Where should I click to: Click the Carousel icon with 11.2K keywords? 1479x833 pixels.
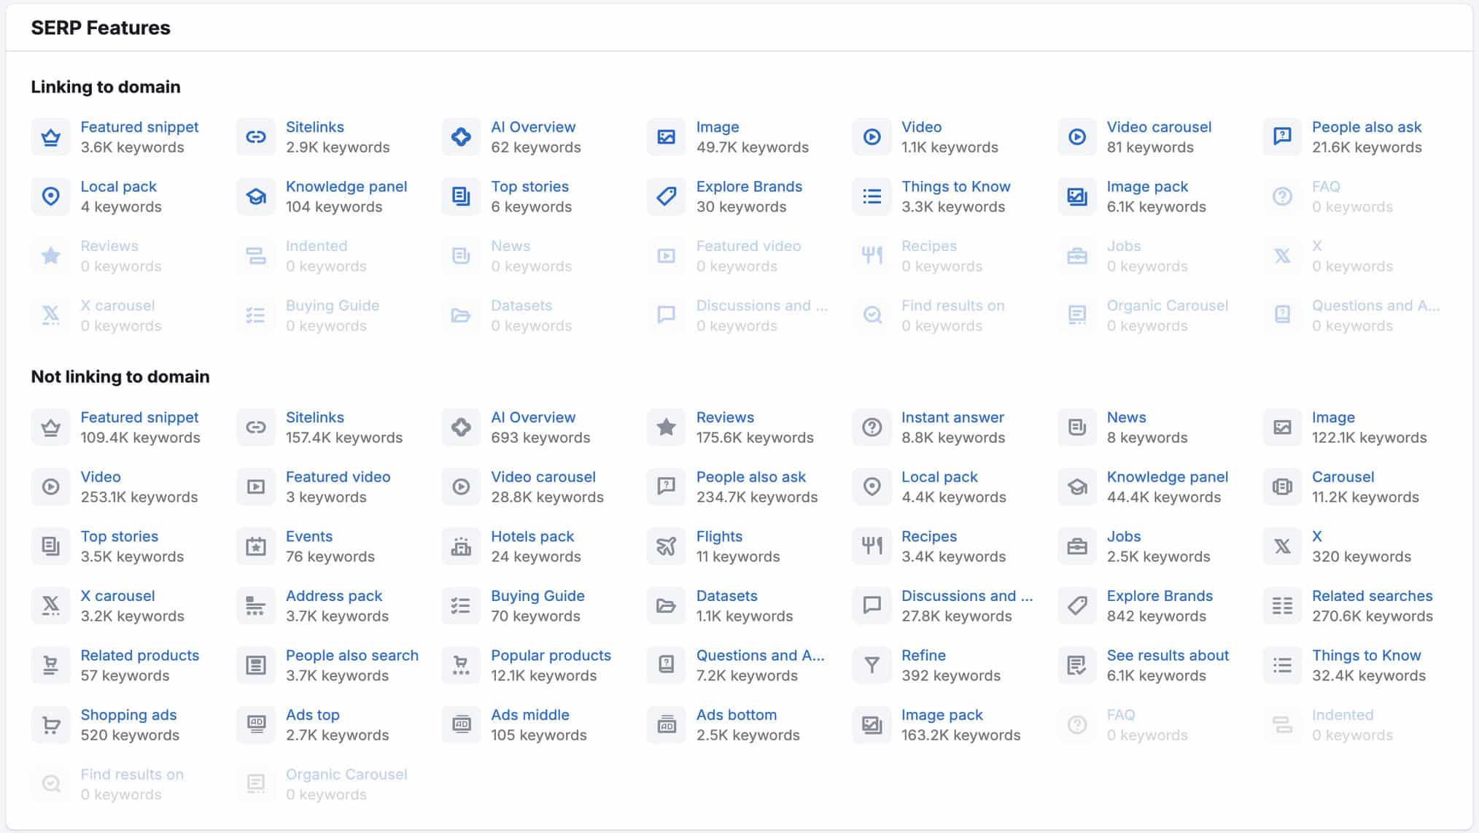click(x=1283, y=487)
